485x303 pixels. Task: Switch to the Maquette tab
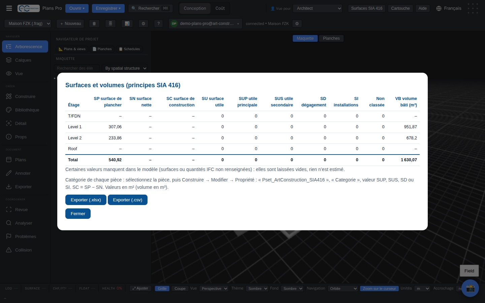click(305, 38)
